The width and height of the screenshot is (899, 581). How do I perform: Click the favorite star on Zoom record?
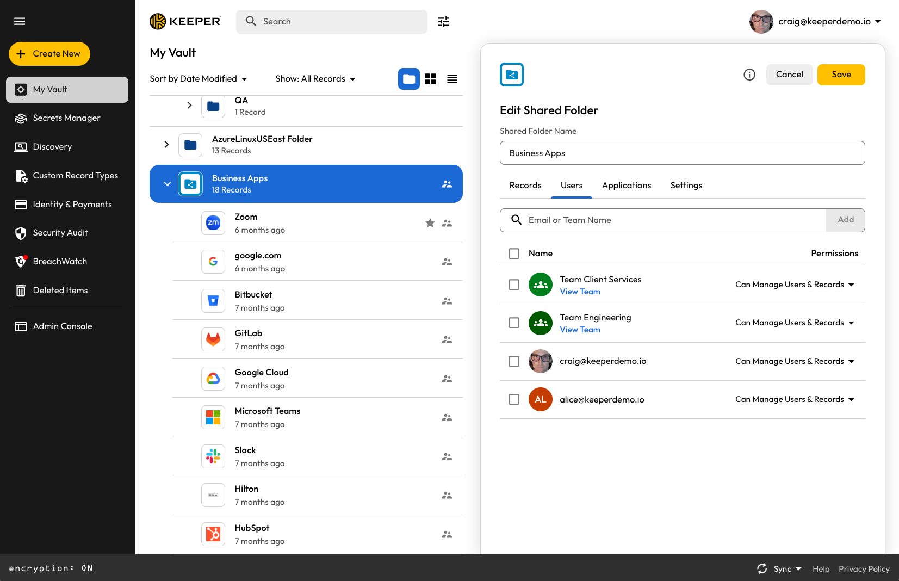(430, 223)
